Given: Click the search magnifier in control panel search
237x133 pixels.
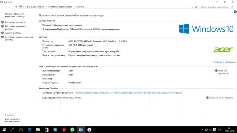Looking at the screenshot, I should [232, 7].
